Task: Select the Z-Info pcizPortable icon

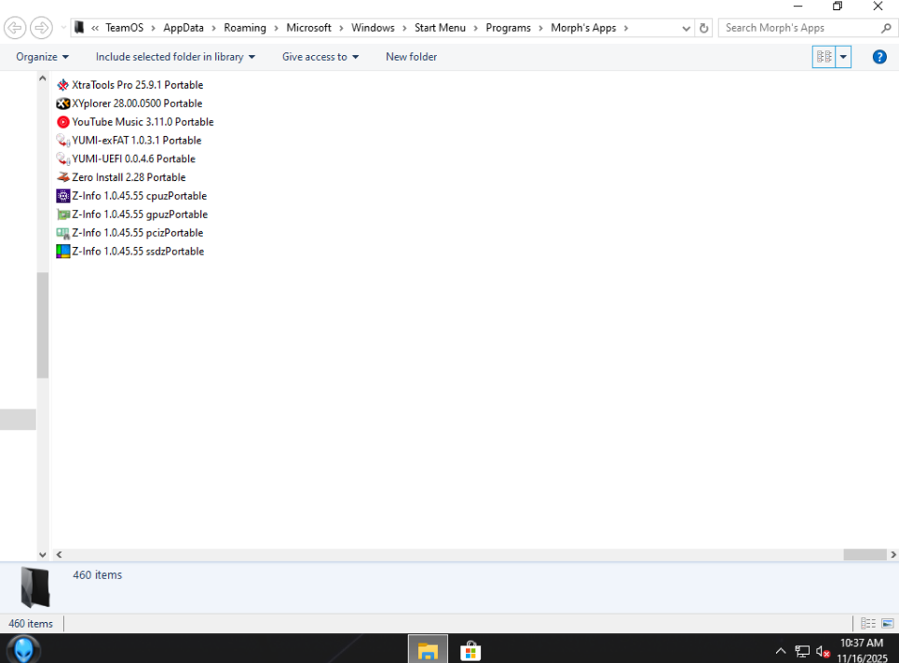Action: 63,232
